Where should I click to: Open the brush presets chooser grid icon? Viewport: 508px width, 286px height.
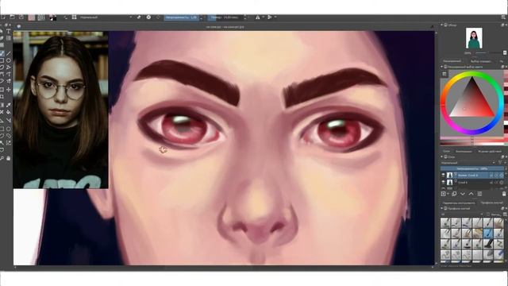(74, 17)
